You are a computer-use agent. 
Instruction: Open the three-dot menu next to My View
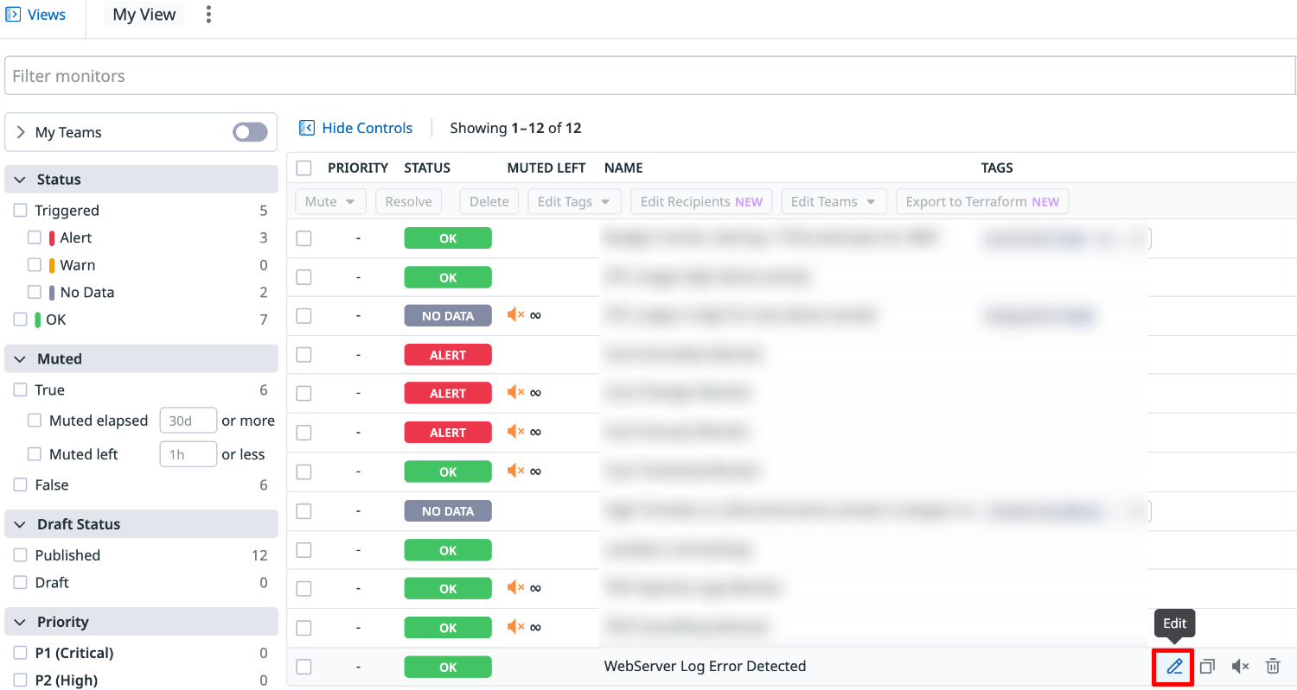coord(208,15)
